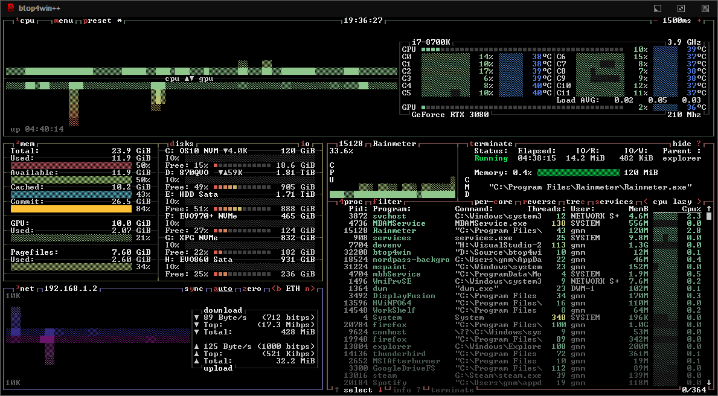Screen dimensions: 718x396
Task: Open the process filter field
Action: (387, 202)
